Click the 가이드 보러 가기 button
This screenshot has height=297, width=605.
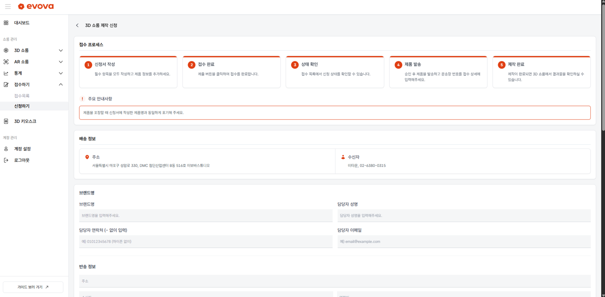tap(33, 287)
